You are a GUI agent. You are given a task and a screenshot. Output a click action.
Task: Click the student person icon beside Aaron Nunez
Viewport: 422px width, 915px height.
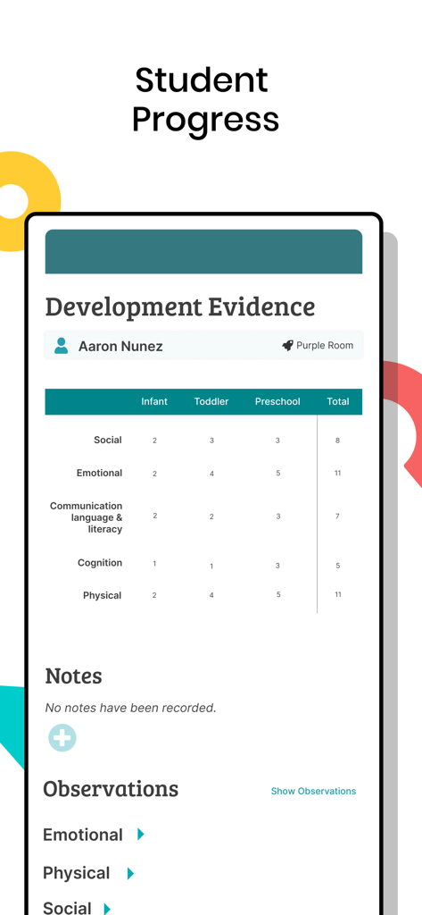(x=61, y=346)
